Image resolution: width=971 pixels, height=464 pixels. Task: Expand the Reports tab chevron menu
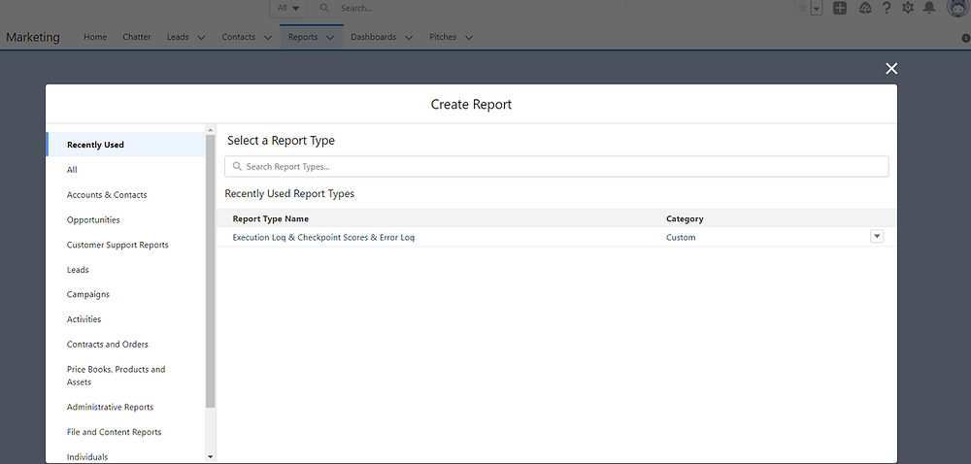pyautogui.click(x=330, y=38)
